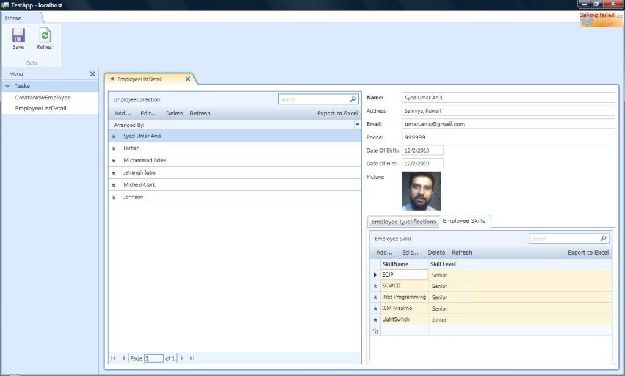
Task: Click search magnifier in EmployeeCollection panel
Action: [353, 99]
